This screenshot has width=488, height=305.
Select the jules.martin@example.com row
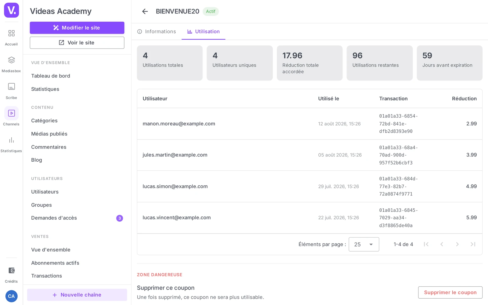[x=310, y=155]
